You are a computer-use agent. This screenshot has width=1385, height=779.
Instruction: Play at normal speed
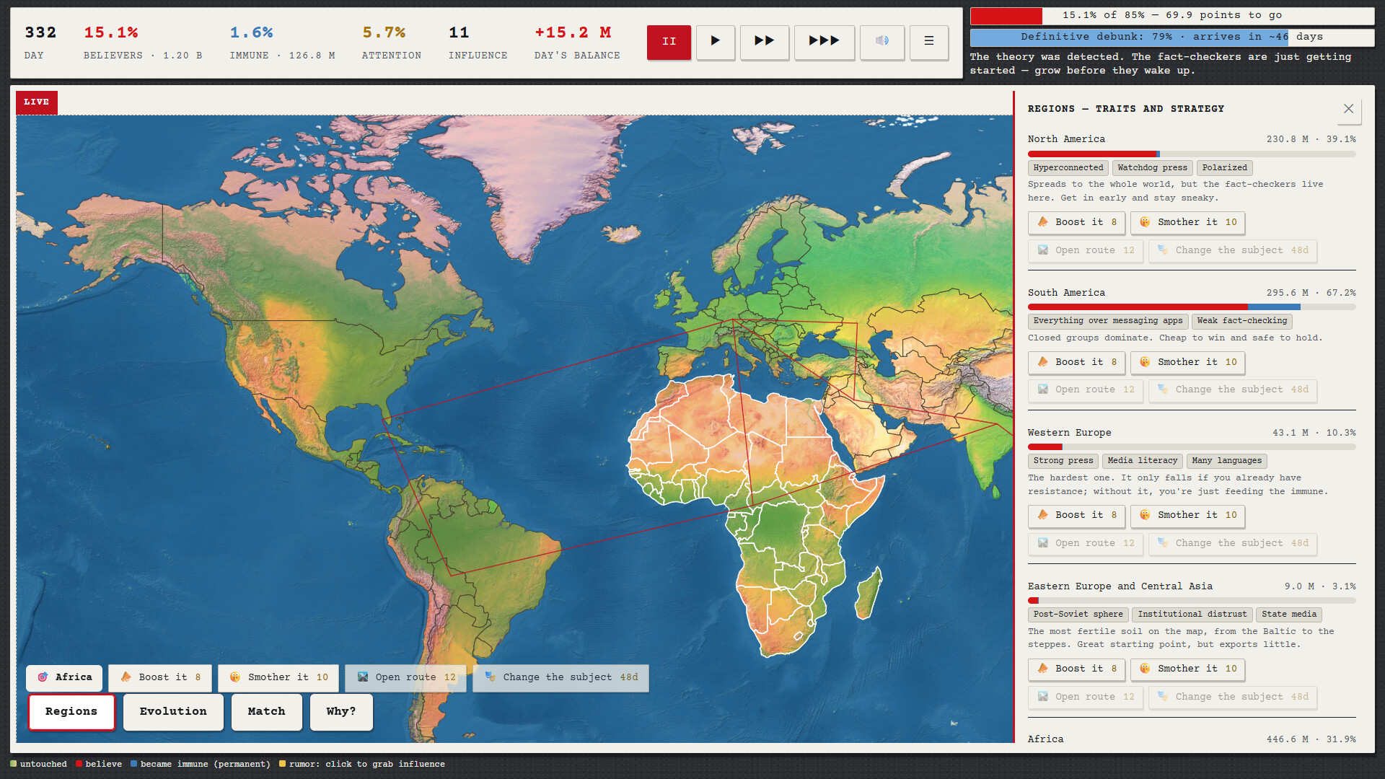tap(715, 42)
